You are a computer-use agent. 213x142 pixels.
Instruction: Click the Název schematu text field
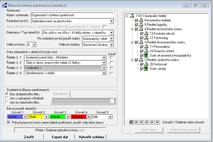tap(72, 15)
